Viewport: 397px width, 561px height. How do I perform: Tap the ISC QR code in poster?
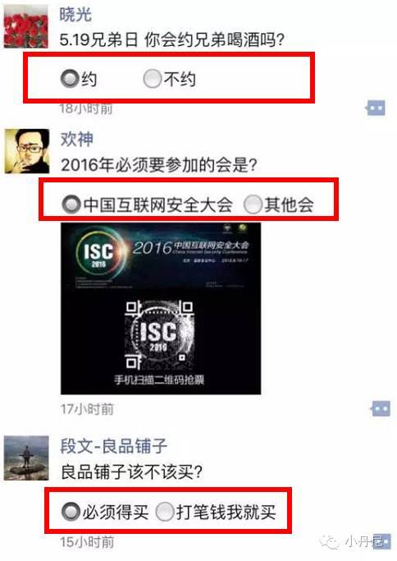click(x=159, y=335)
